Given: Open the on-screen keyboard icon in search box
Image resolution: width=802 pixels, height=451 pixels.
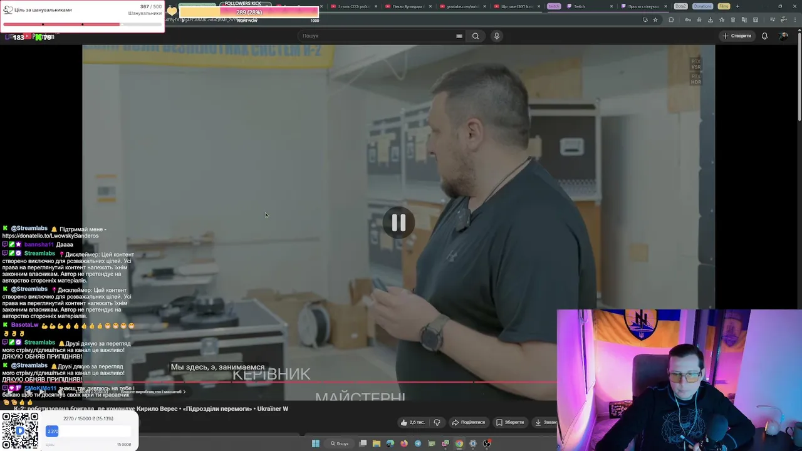Looking at the screenshot, I should 459,36.
